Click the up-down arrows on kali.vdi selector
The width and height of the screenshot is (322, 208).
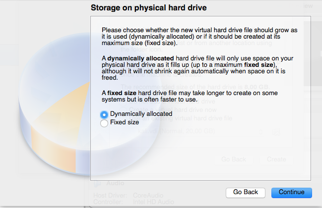click(260, 132)
